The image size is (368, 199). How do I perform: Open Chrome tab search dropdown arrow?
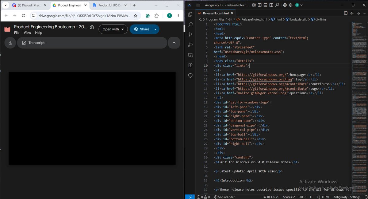(x=6, y=5)
